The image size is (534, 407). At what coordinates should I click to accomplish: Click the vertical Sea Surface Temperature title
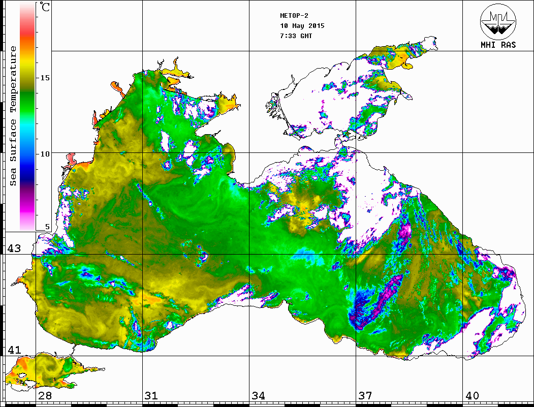[x=13, y=116]
